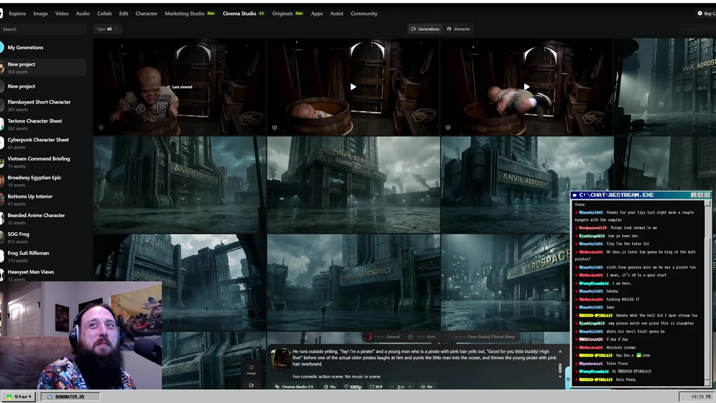
Task: Open Anvil Aerospace image with lone standing figure
Action: [353, 283]
